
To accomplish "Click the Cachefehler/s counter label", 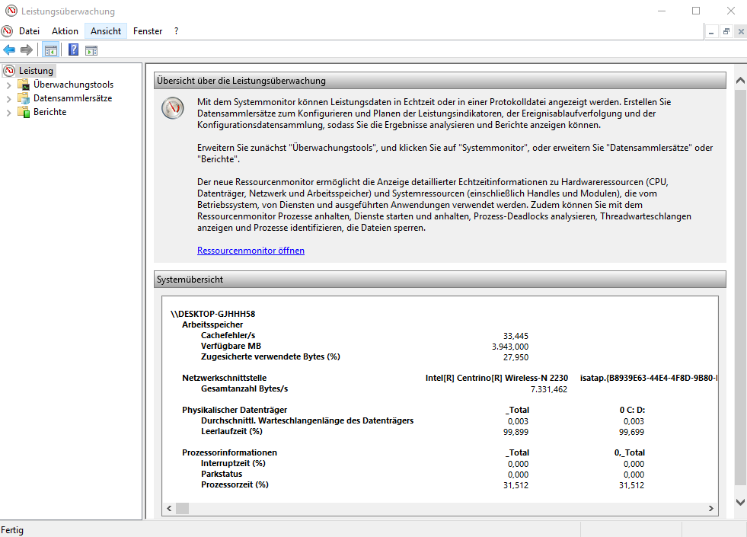I will 228,335.
